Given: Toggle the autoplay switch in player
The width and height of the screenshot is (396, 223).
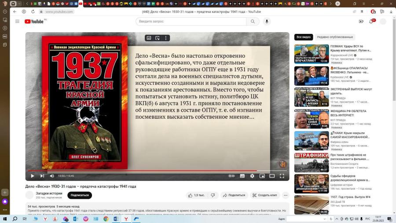Looking at the screenshot, I should pyautogui.click(x=231, y=176).
